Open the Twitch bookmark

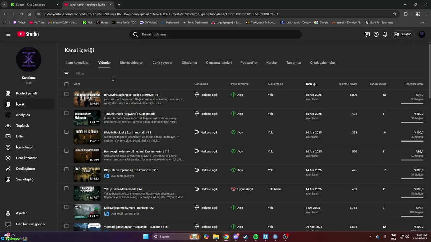click(19, 23)
